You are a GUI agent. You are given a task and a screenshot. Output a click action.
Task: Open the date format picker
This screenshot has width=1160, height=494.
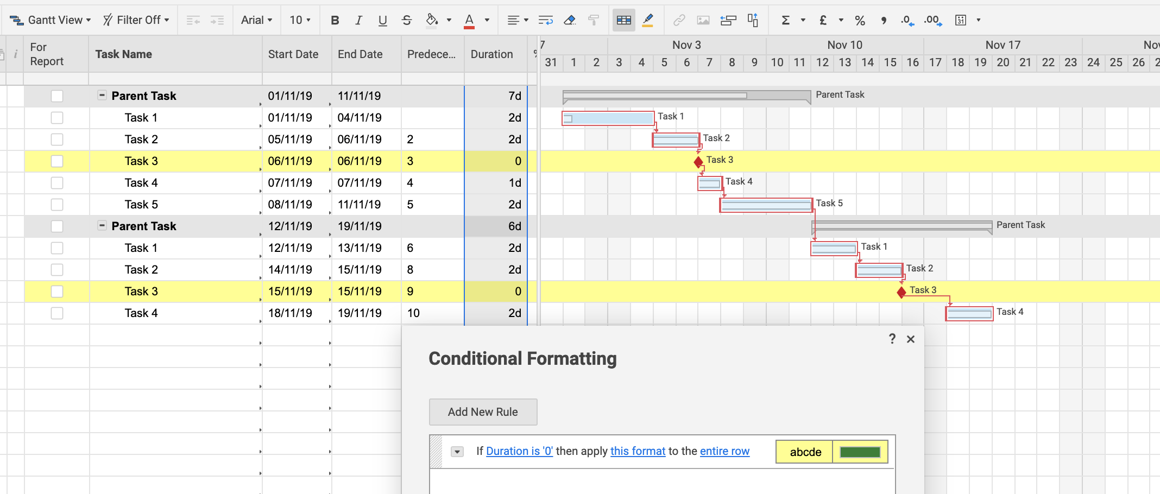click(961, 20)
